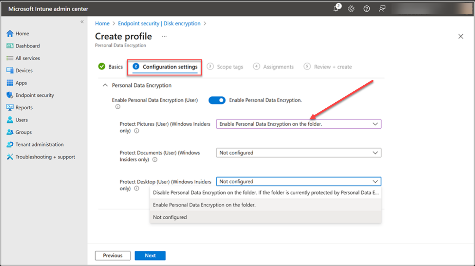Viewport: 475px width, 266px height.
Task: Click the blurred account area in header
Action: point(432,9)
